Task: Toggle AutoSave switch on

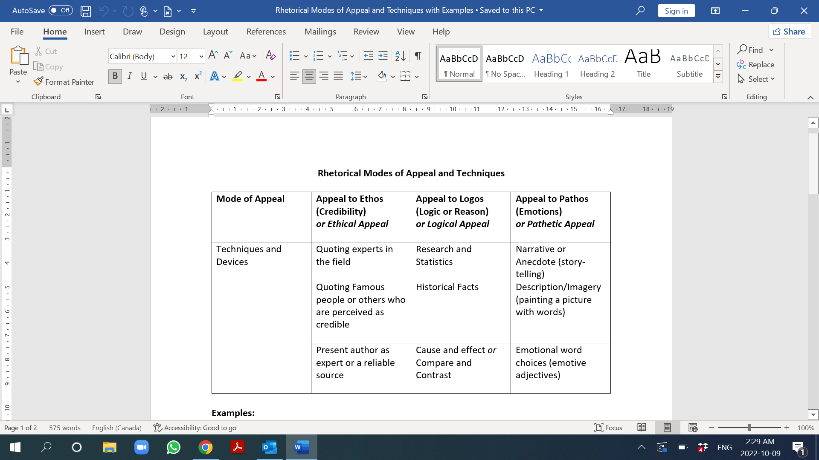Action: [x=61, y=10]
